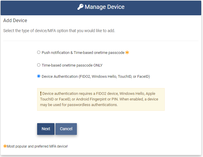Viewport: 203px width, 157px height.
Task: Select the Push notification & Time-based passcode radio button
Action: (39, 52)
